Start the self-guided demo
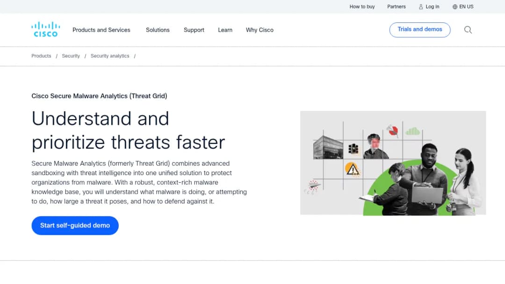 click(75, 226)
